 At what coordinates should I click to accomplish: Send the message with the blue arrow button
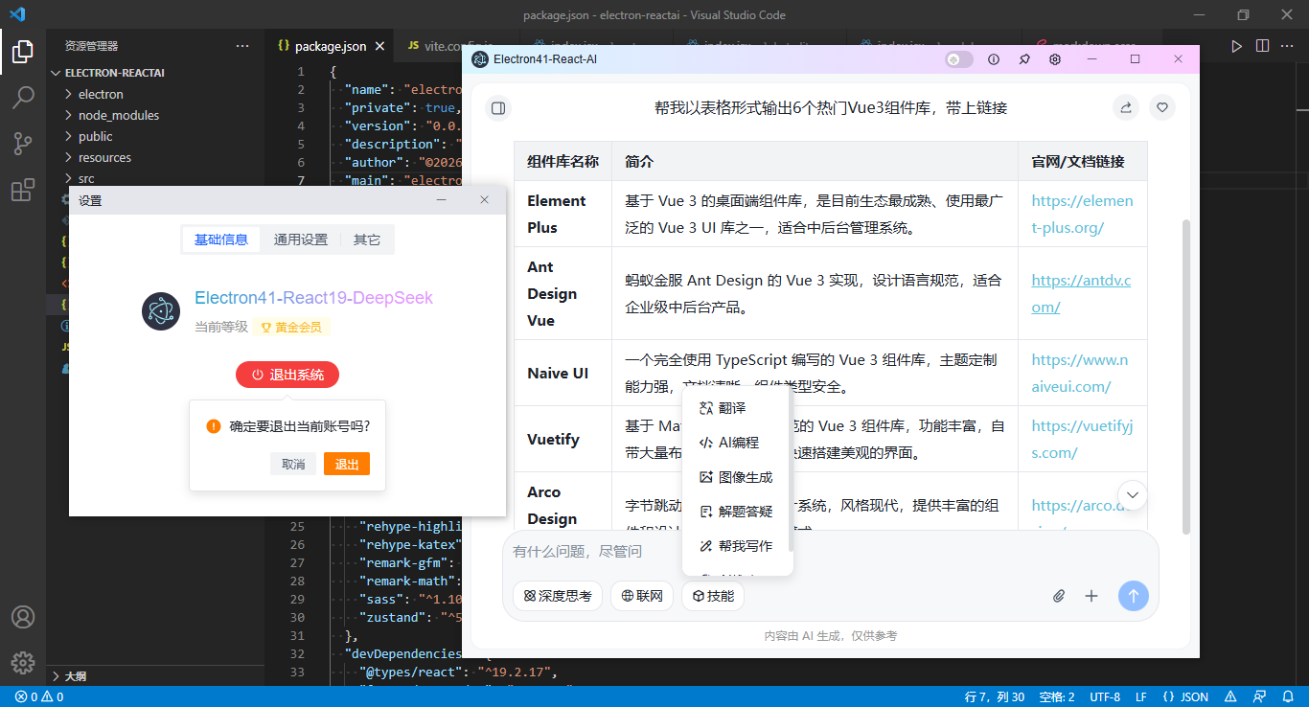point(1133,596)
